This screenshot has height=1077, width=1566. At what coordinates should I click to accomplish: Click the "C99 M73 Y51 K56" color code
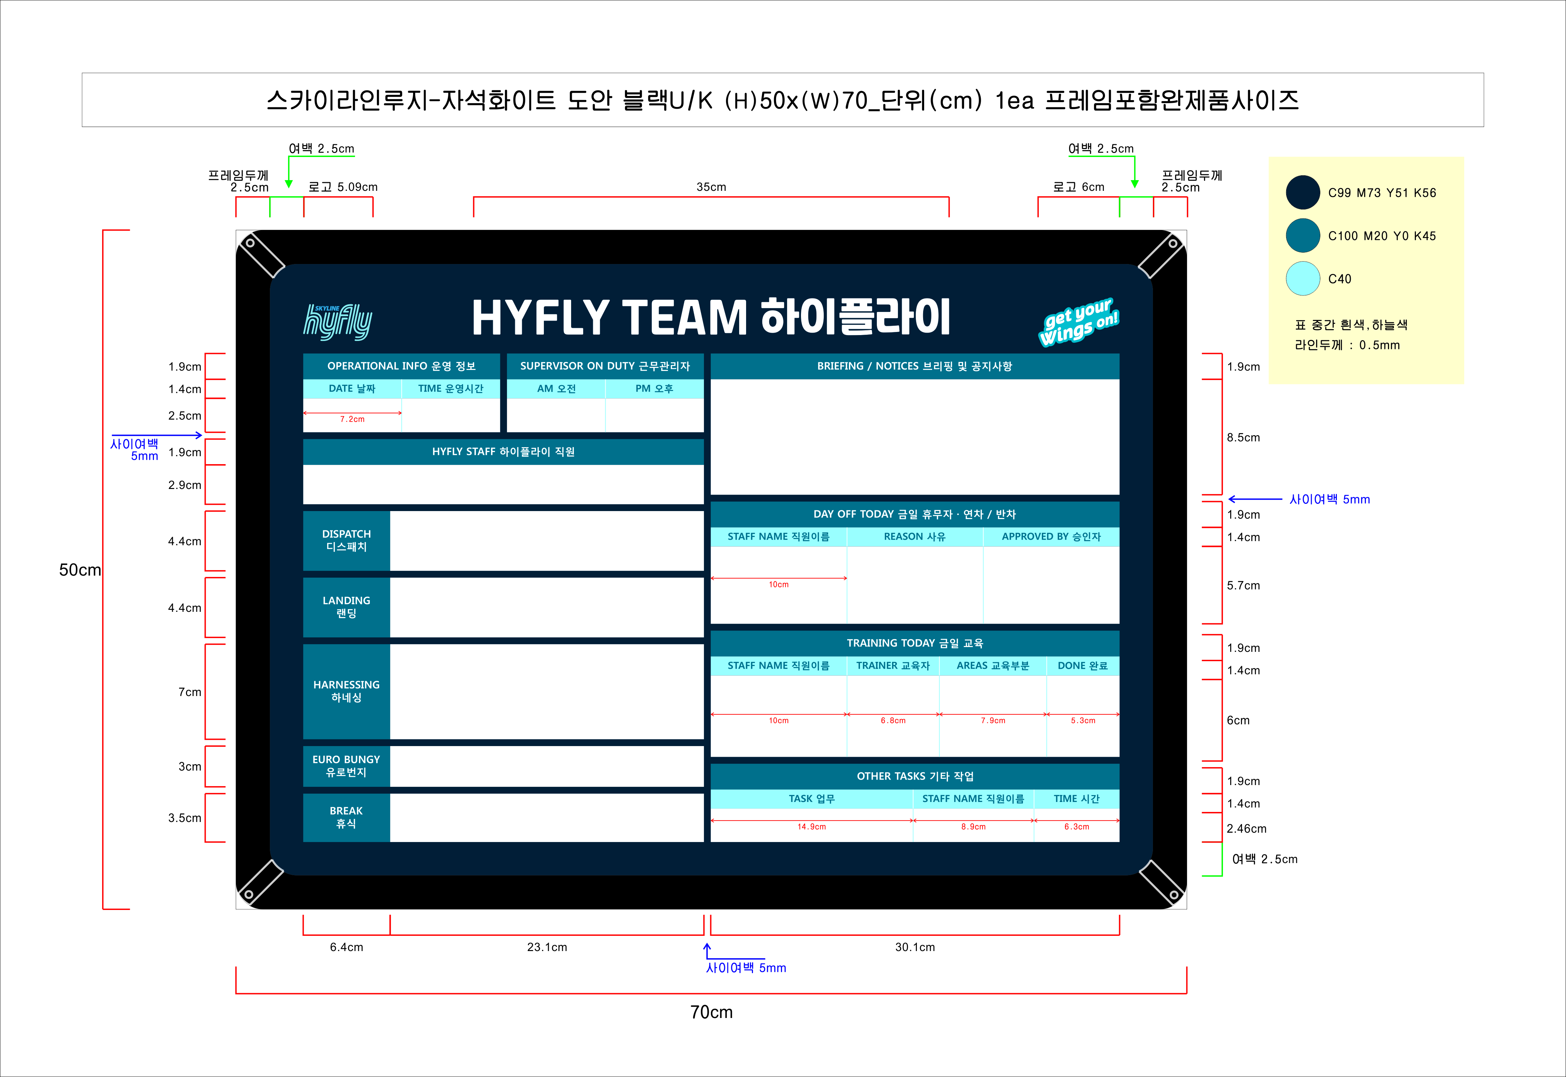pyautogui.click(x=1382, y=193)
